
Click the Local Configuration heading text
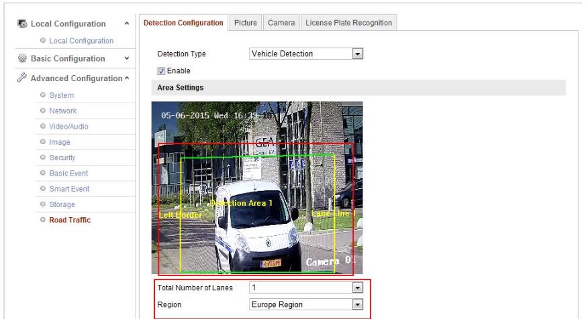click(68, 24)
